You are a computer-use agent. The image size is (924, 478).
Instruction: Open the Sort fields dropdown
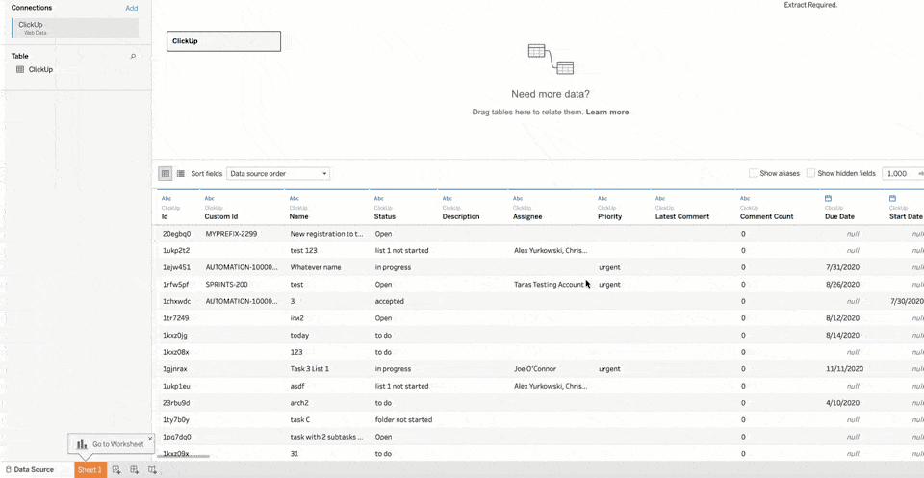278,174
